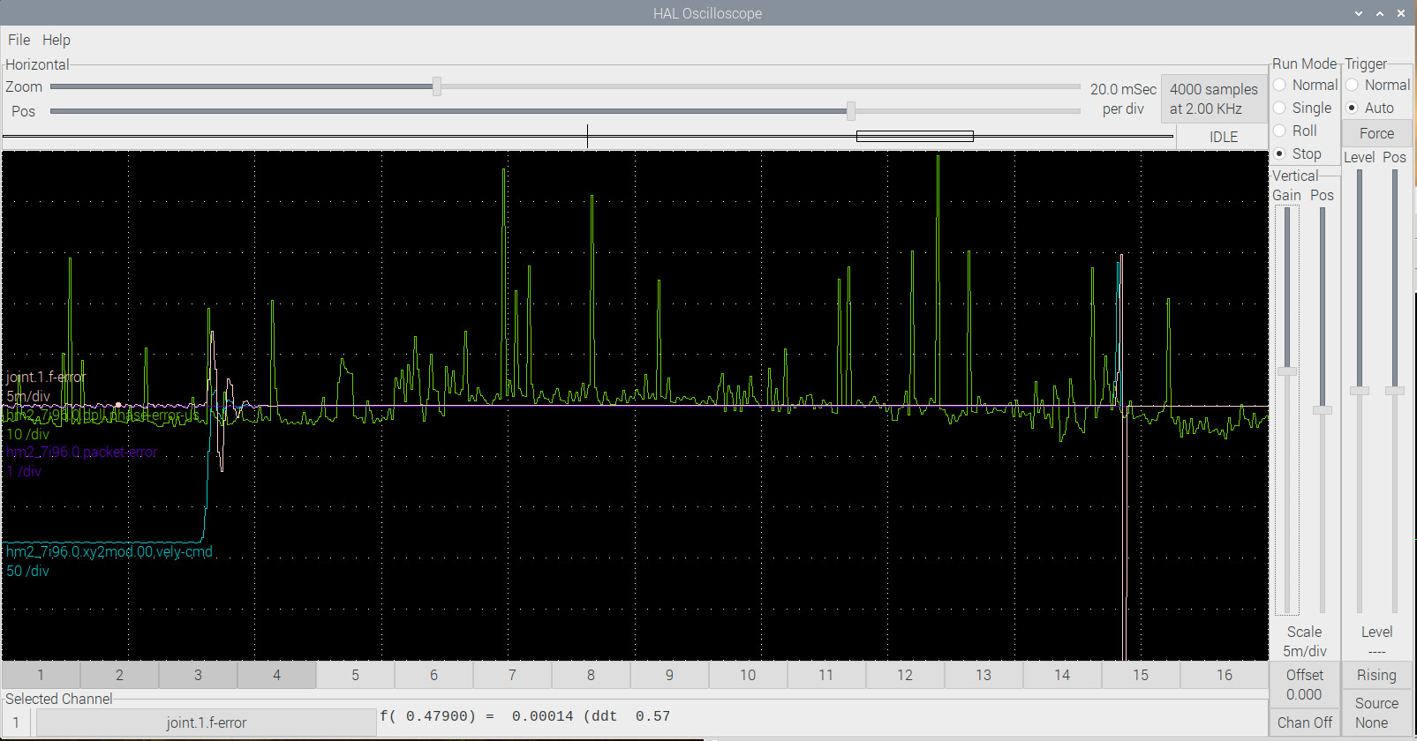
Task: Click the joint.1.f-error trace label
Action: [46, 377]
